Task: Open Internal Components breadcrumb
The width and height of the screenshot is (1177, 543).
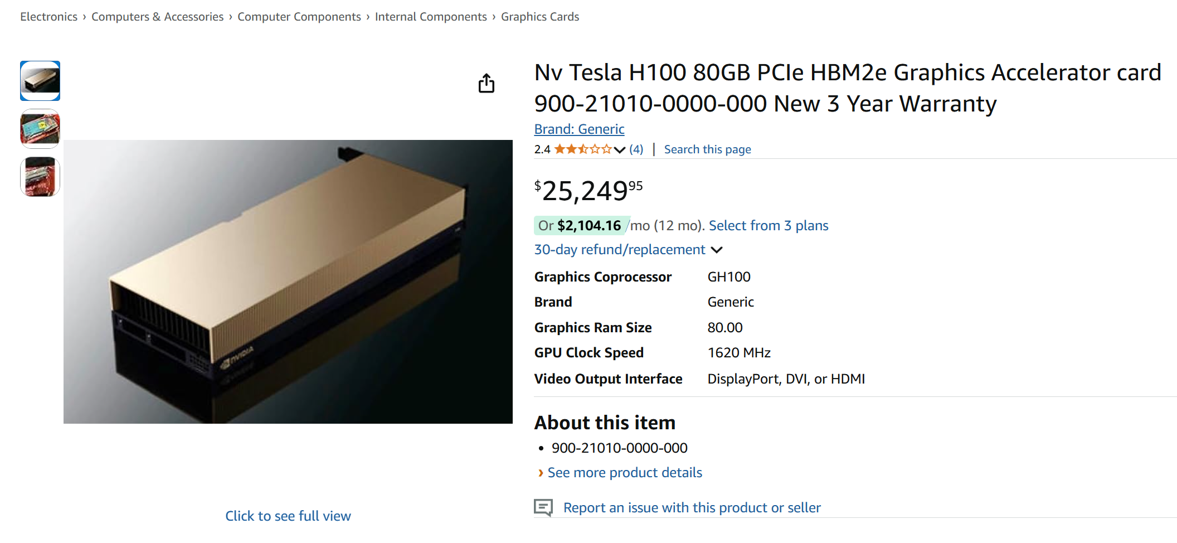Action: pyautogui.click(x=431, y=17)
